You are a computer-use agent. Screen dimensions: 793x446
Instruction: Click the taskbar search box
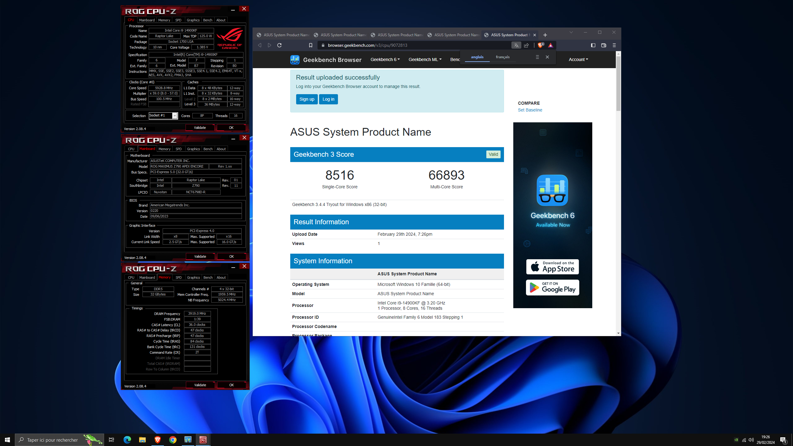[59, 440]
